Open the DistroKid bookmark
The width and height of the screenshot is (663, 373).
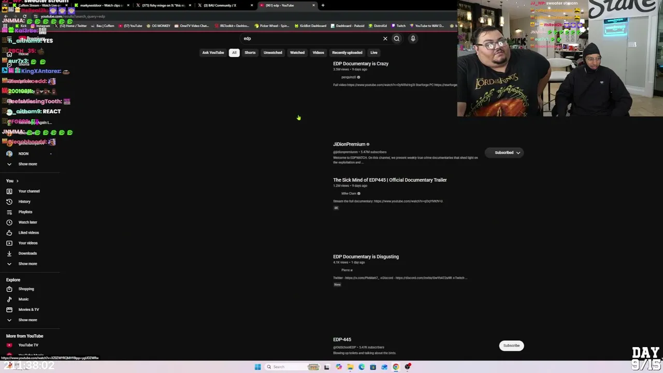(378, 25)
